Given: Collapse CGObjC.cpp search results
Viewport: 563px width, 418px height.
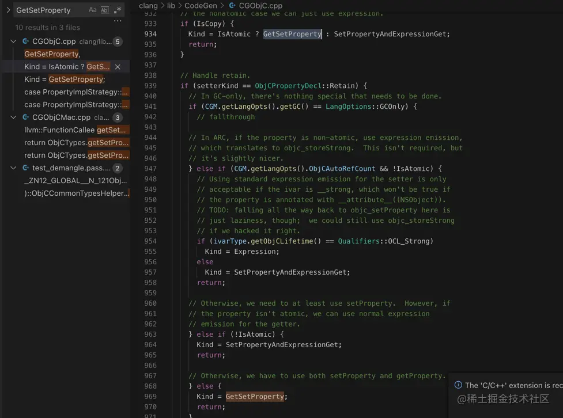Looking at the screenshot, I should coord(13,41).
